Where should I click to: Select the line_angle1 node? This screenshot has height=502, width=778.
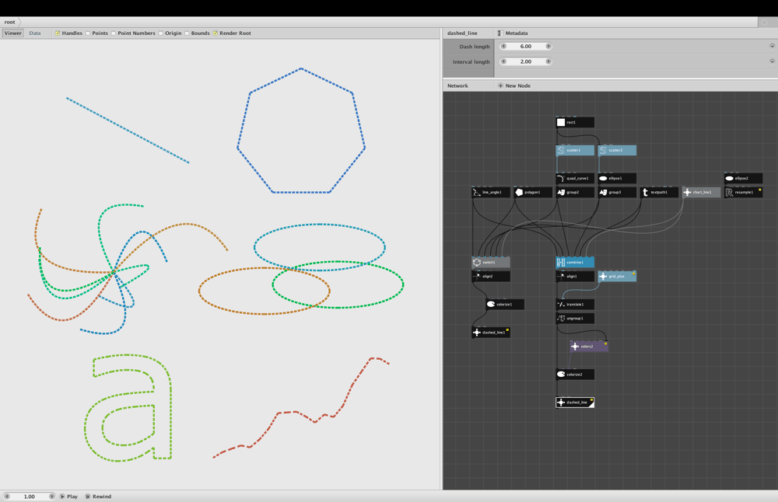coord(491,192)
